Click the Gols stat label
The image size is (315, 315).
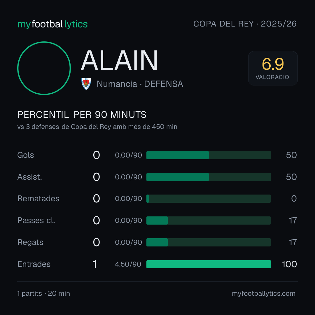[26, 155]
